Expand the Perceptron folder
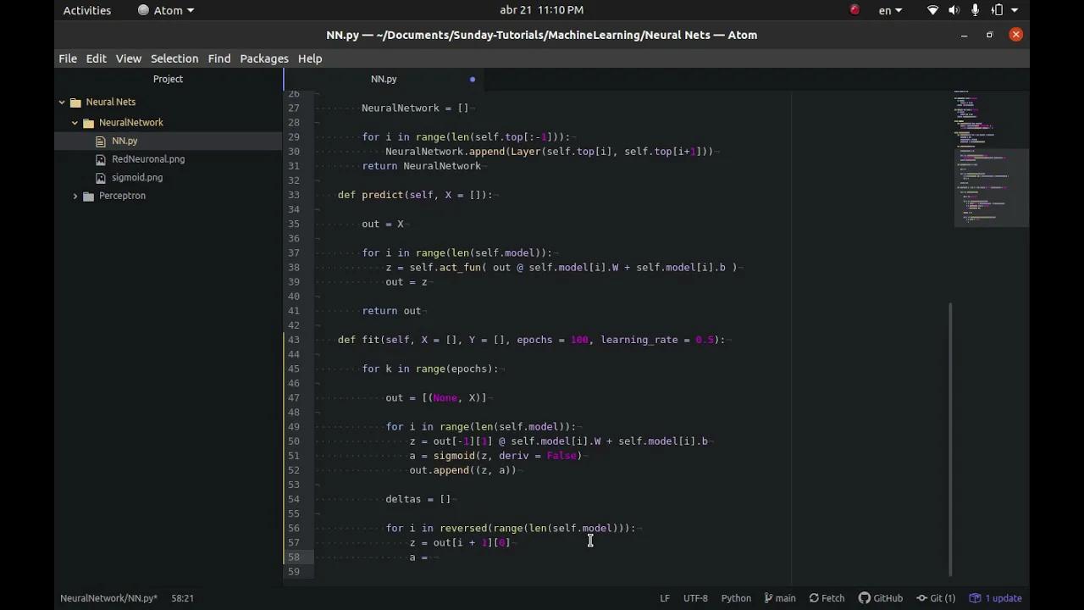Screen dimensions: 1084x610 75,196
